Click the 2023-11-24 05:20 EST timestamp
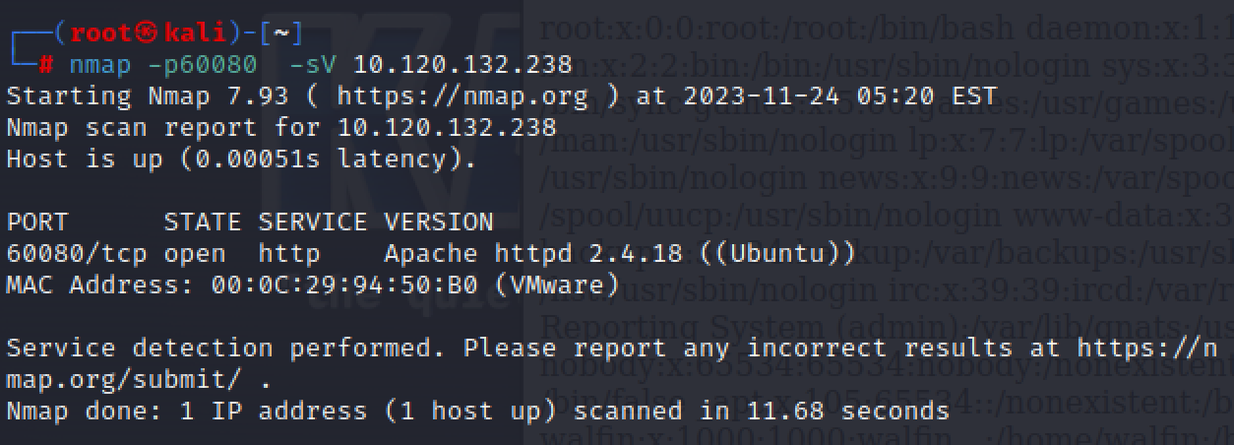The height and width of the screenshot is (445, 1234). pyautogui.click(x=833, y=96)
